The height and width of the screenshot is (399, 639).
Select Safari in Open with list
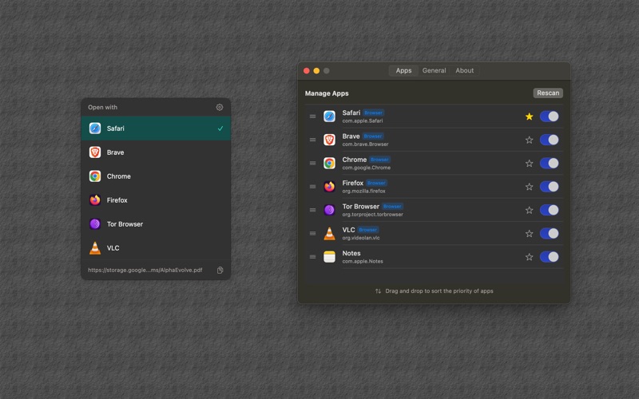point(156,128)
